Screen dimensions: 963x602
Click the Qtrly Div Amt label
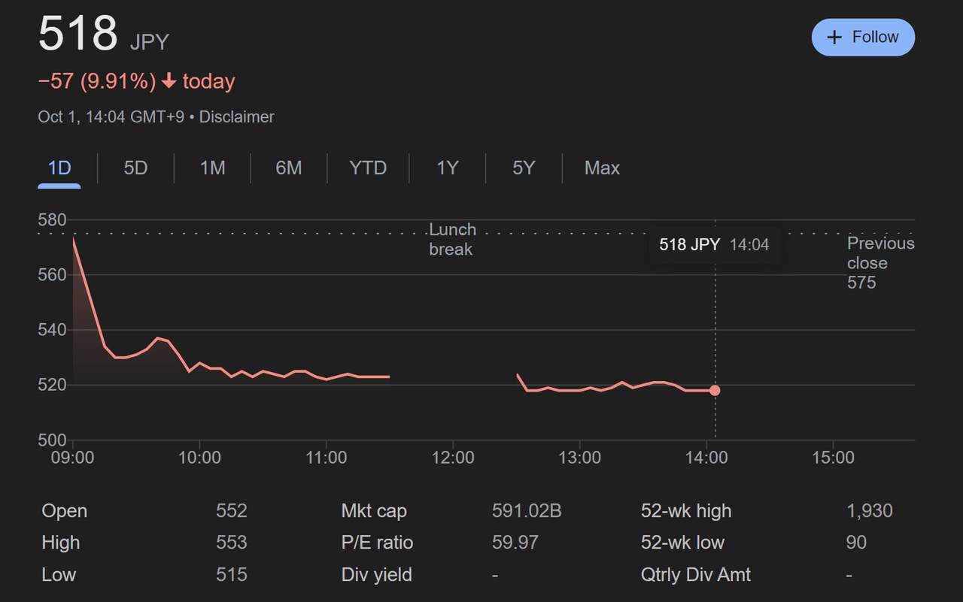pos(695,575)
